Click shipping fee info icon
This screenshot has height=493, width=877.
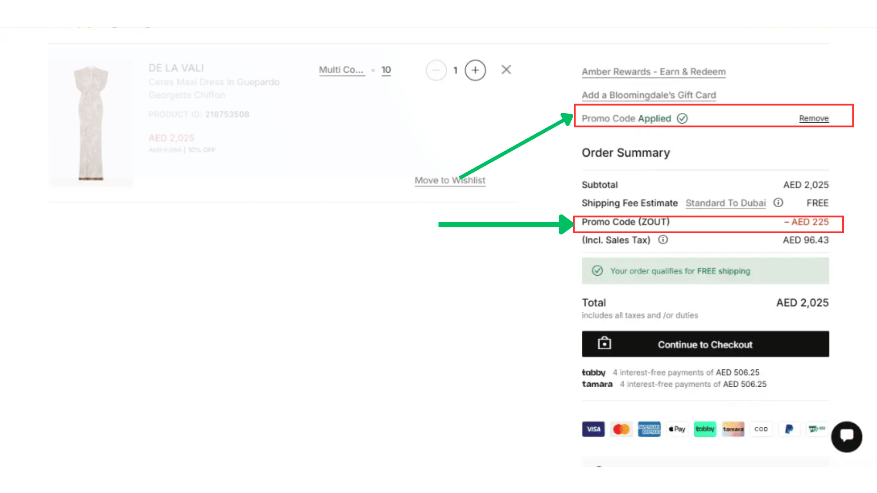(x=778, y=203)
